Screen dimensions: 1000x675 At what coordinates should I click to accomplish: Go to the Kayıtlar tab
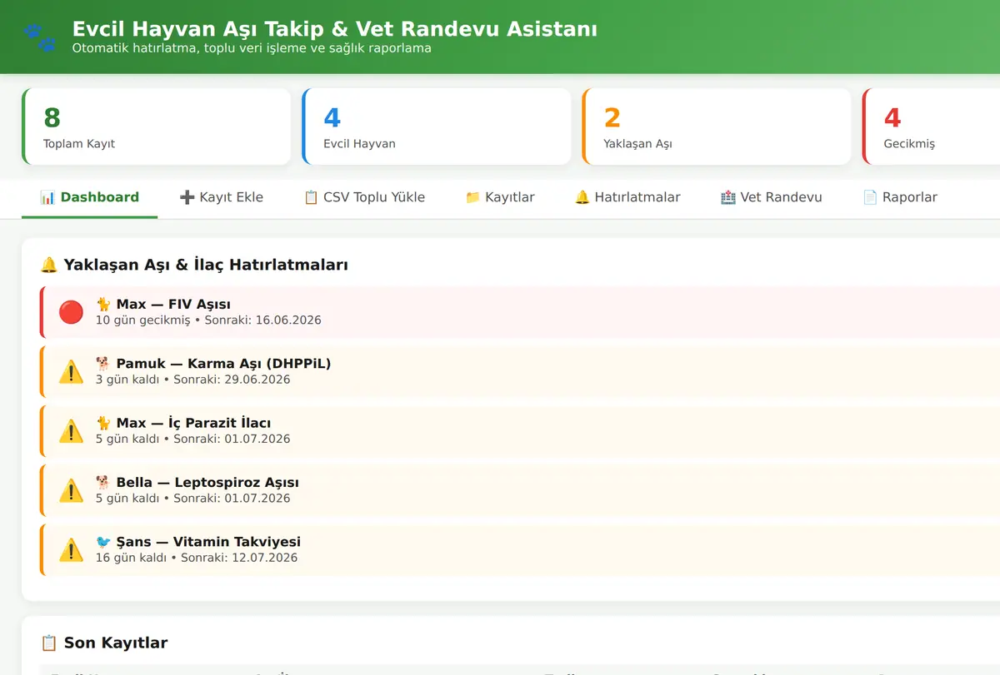499,197
